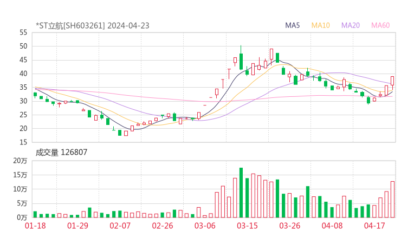This screenshot has width=401, height=238.
Task: Click the 40 price axis label
Action: click(x=23, y=74)
